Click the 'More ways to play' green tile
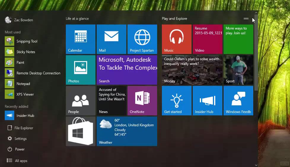This screenshot has height=167, width=290. pyautogui.click(x=238, y=39)
